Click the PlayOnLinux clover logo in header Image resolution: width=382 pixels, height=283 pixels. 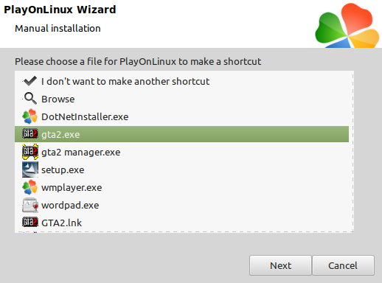347,26
